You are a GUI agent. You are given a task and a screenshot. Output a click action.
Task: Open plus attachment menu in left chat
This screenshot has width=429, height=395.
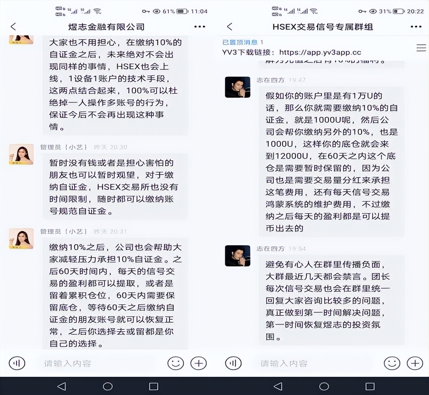[x=199, y=363]
